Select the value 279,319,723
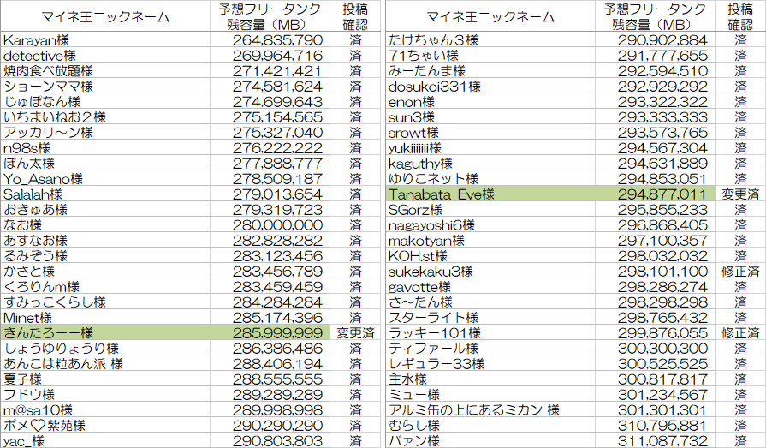This screenshot has height=448, width=766. tap(277, 210)
